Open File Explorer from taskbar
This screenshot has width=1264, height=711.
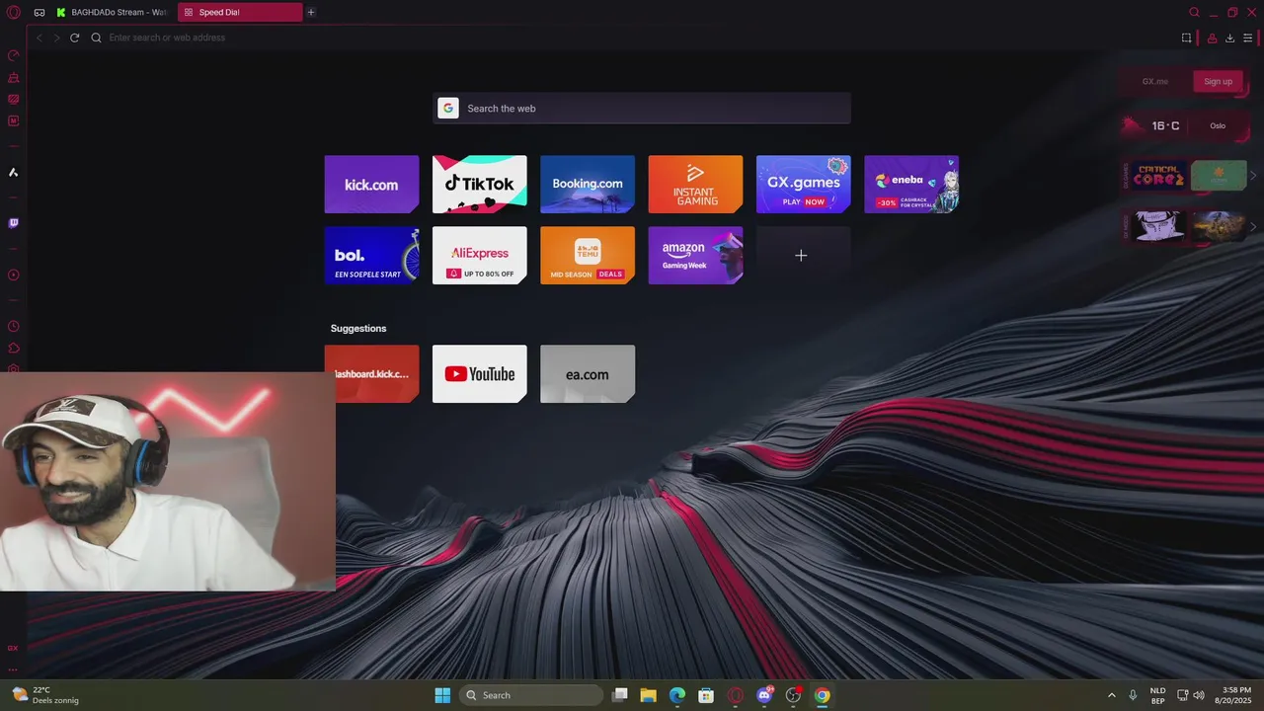tap(648, 695)
